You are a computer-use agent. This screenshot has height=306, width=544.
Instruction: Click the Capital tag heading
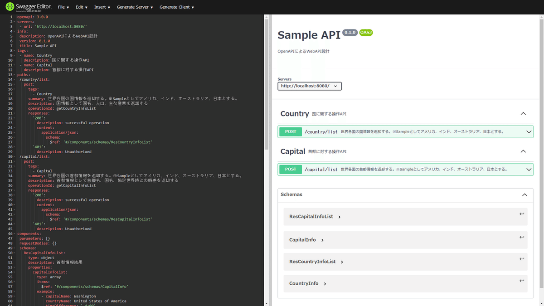coord(293,151)
